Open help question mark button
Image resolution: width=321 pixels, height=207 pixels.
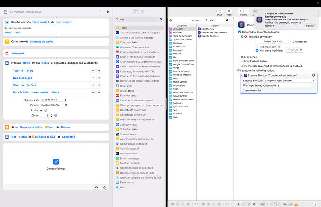(315, 204)
